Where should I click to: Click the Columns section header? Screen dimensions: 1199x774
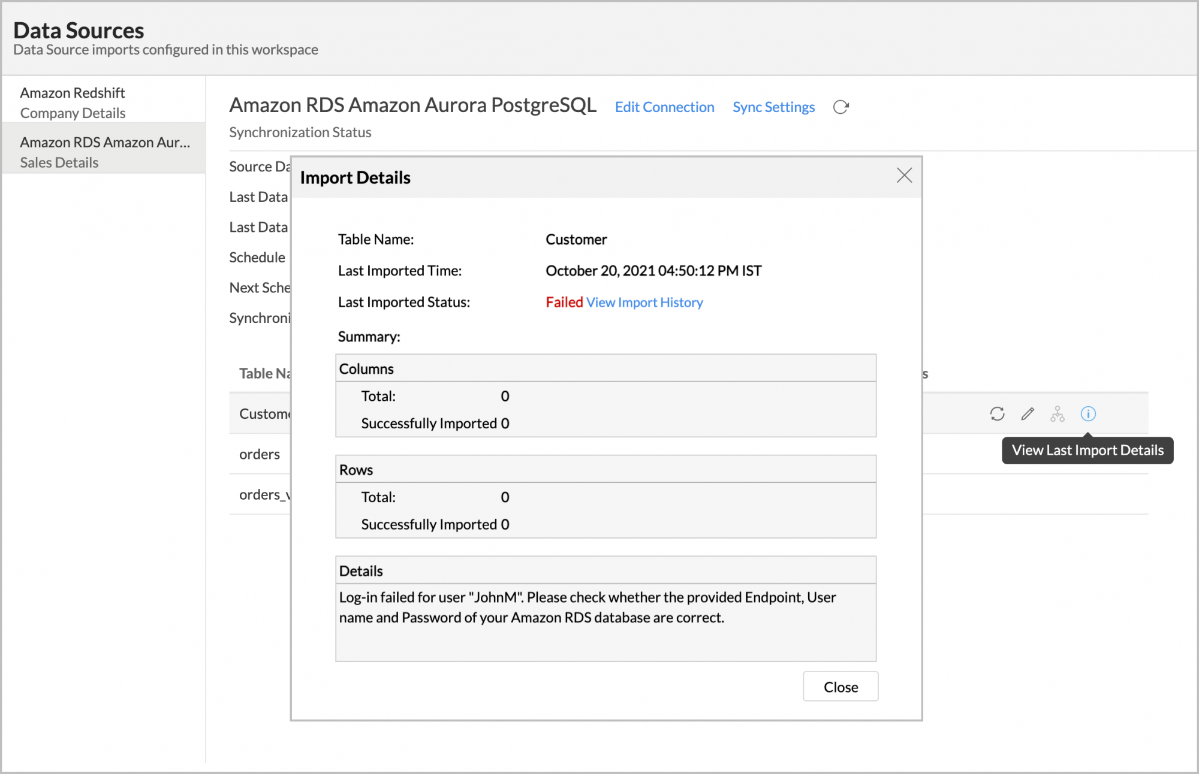coord(605,368)
